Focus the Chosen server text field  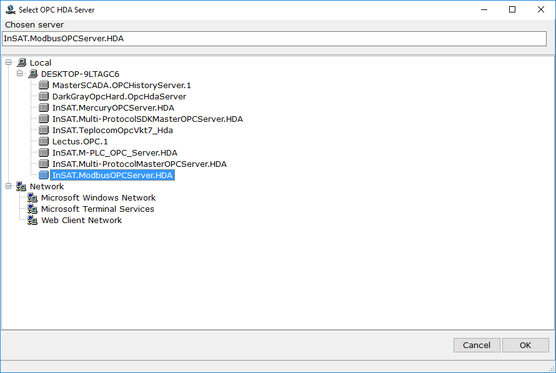(x=274, y=39)
